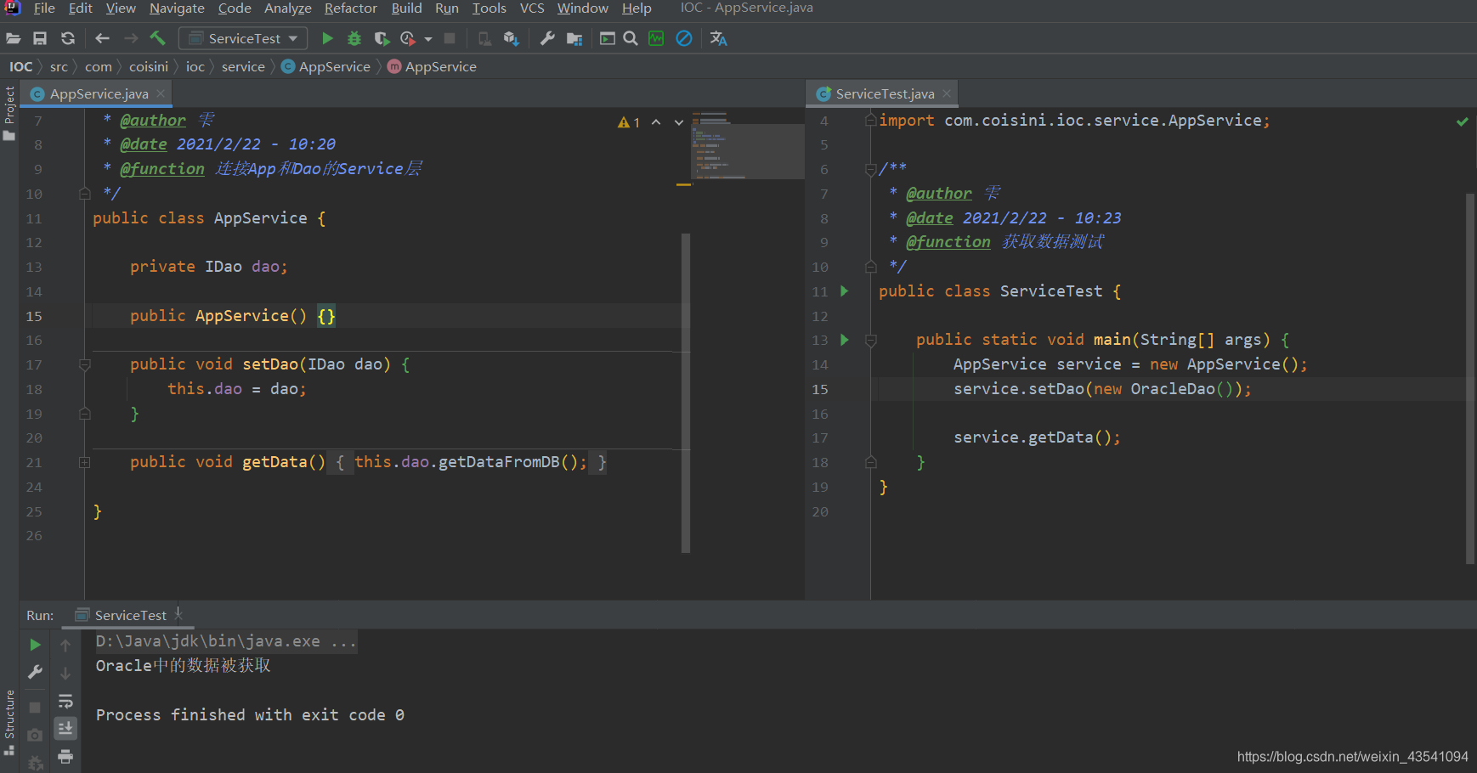Click the coisini breadcrumb segment

click(x=149, y=66)
